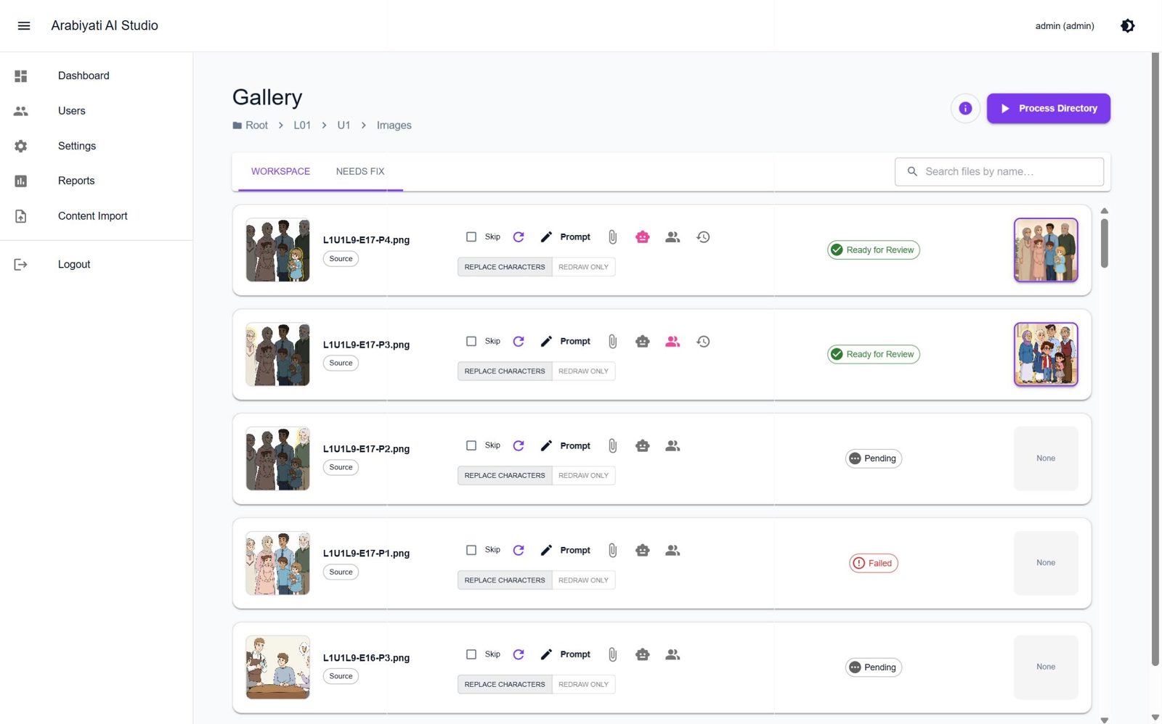The image size is (1162, 724).
Task: Click the admin (admin) user label
Action: 1065,26
